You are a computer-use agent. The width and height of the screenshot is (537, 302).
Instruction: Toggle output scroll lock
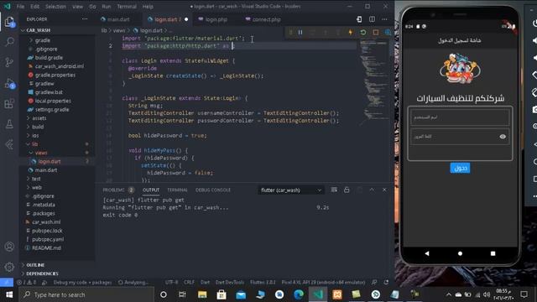pyautogui.click(x=347, y=190)
